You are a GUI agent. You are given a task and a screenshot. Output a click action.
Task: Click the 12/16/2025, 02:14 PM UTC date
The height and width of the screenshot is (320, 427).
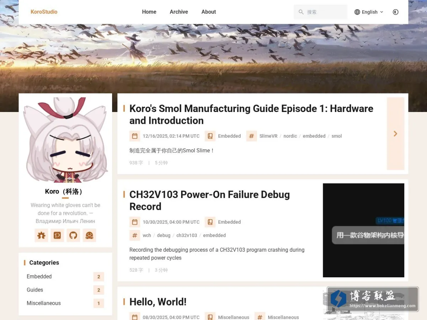pyautogui.click(x=171, y=136)
